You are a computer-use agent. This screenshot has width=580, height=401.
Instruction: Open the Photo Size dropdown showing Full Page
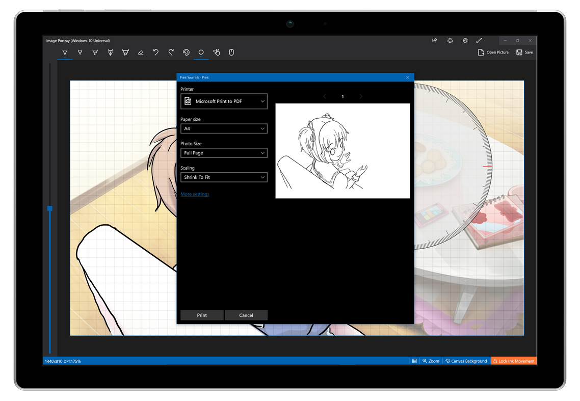(x=224, y=153)
